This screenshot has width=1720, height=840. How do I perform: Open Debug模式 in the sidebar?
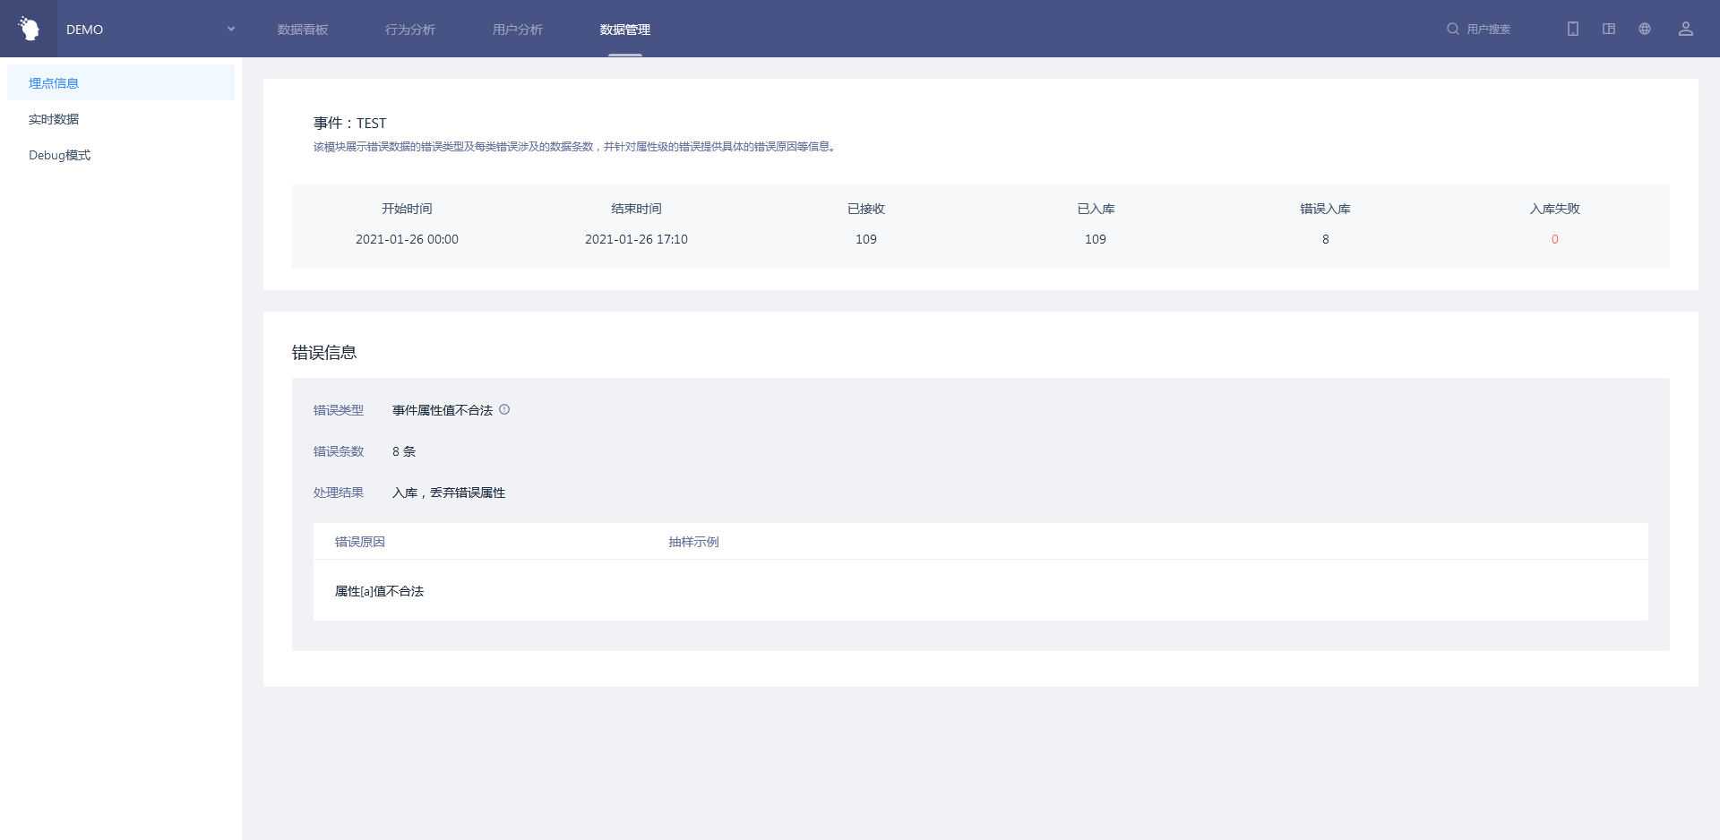coord(59,155)
